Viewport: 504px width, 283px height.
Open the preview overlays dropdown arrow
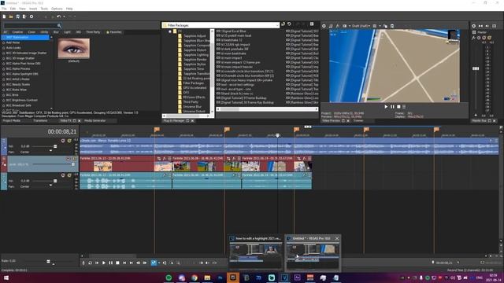tap(380, 26)
